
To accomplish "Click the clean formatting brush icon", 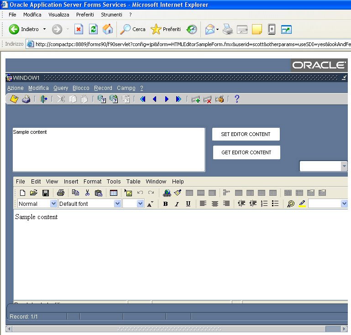I will 178,193.
